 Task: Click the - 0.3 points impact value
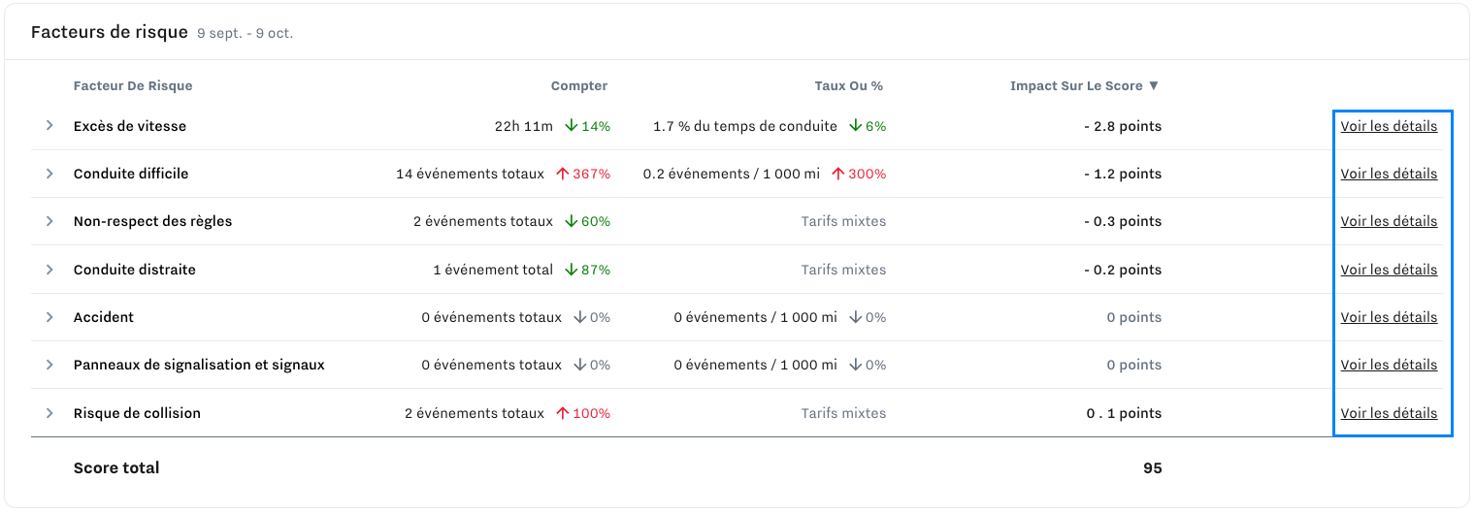click(1123, 221)
